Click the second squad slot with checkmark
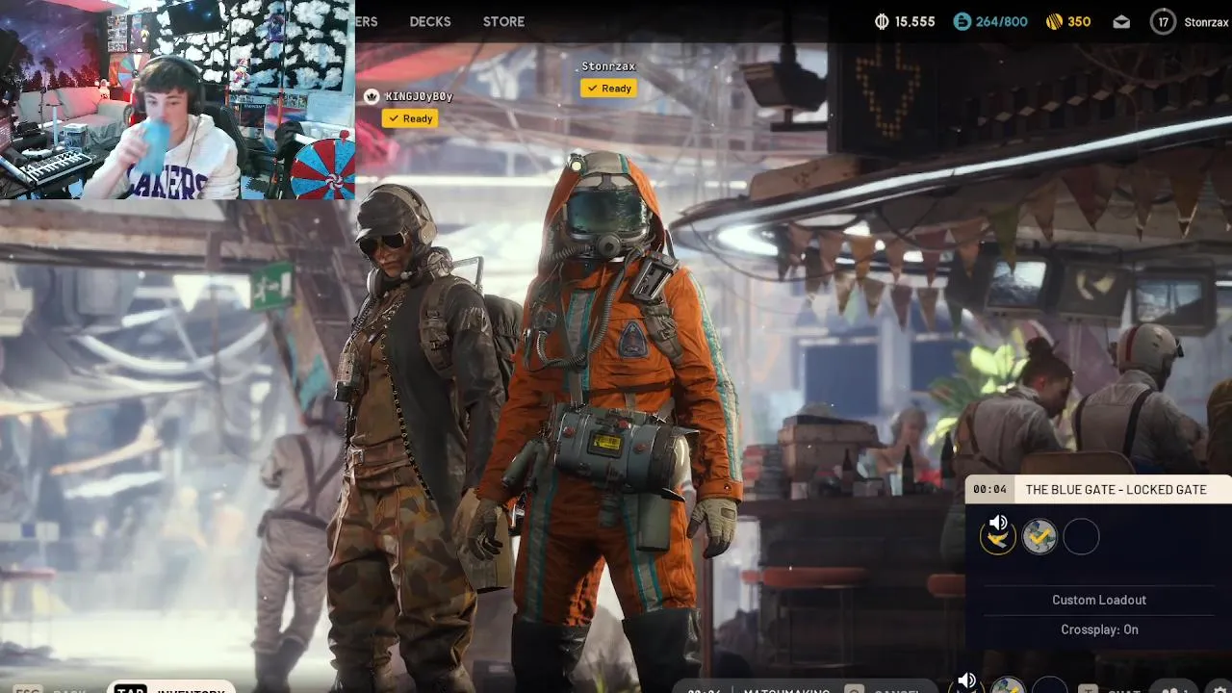The width and height of the screenshot is (1232, 693). tap(1039, 537)
